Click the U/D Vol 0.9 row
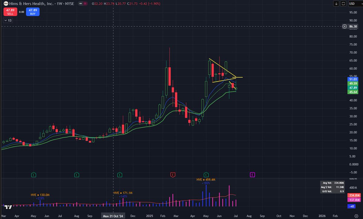The width and height of the screenshot is (363, 219). [x=333, y=191]
